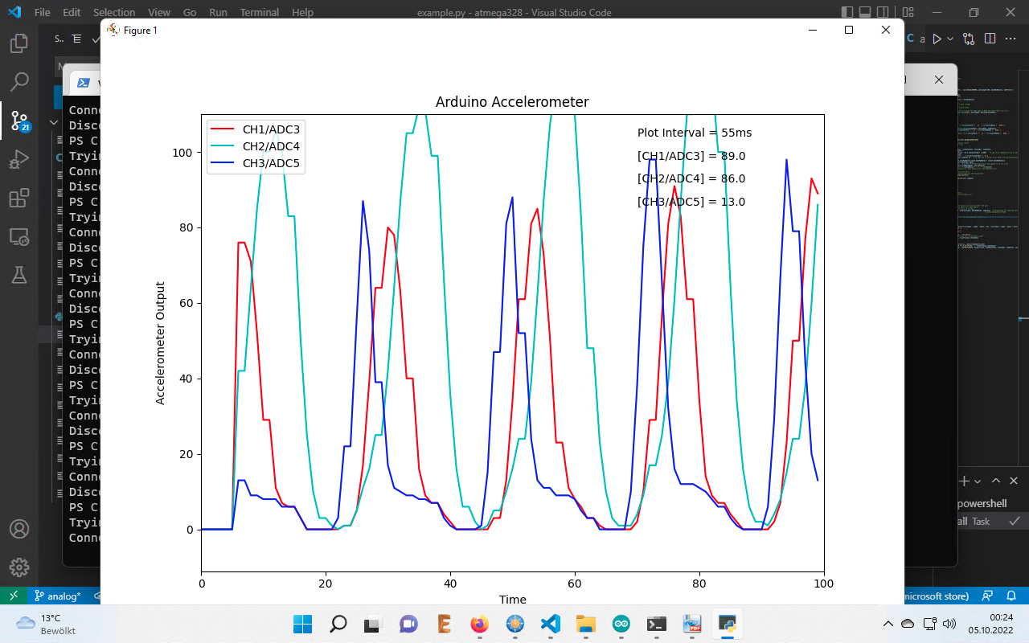Viewport: 1029px width, 643px height.
Task: Open Source Control view with 21 badge
Action: pyautogui.click(x=19, y=121)
